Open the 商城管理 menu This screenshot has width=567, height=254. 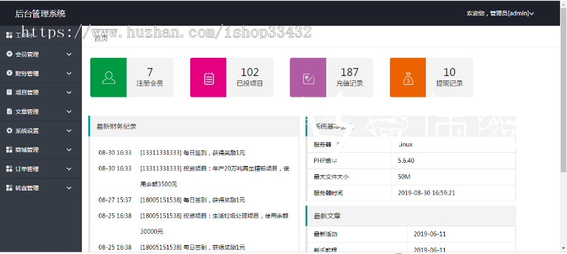[41, 150]
